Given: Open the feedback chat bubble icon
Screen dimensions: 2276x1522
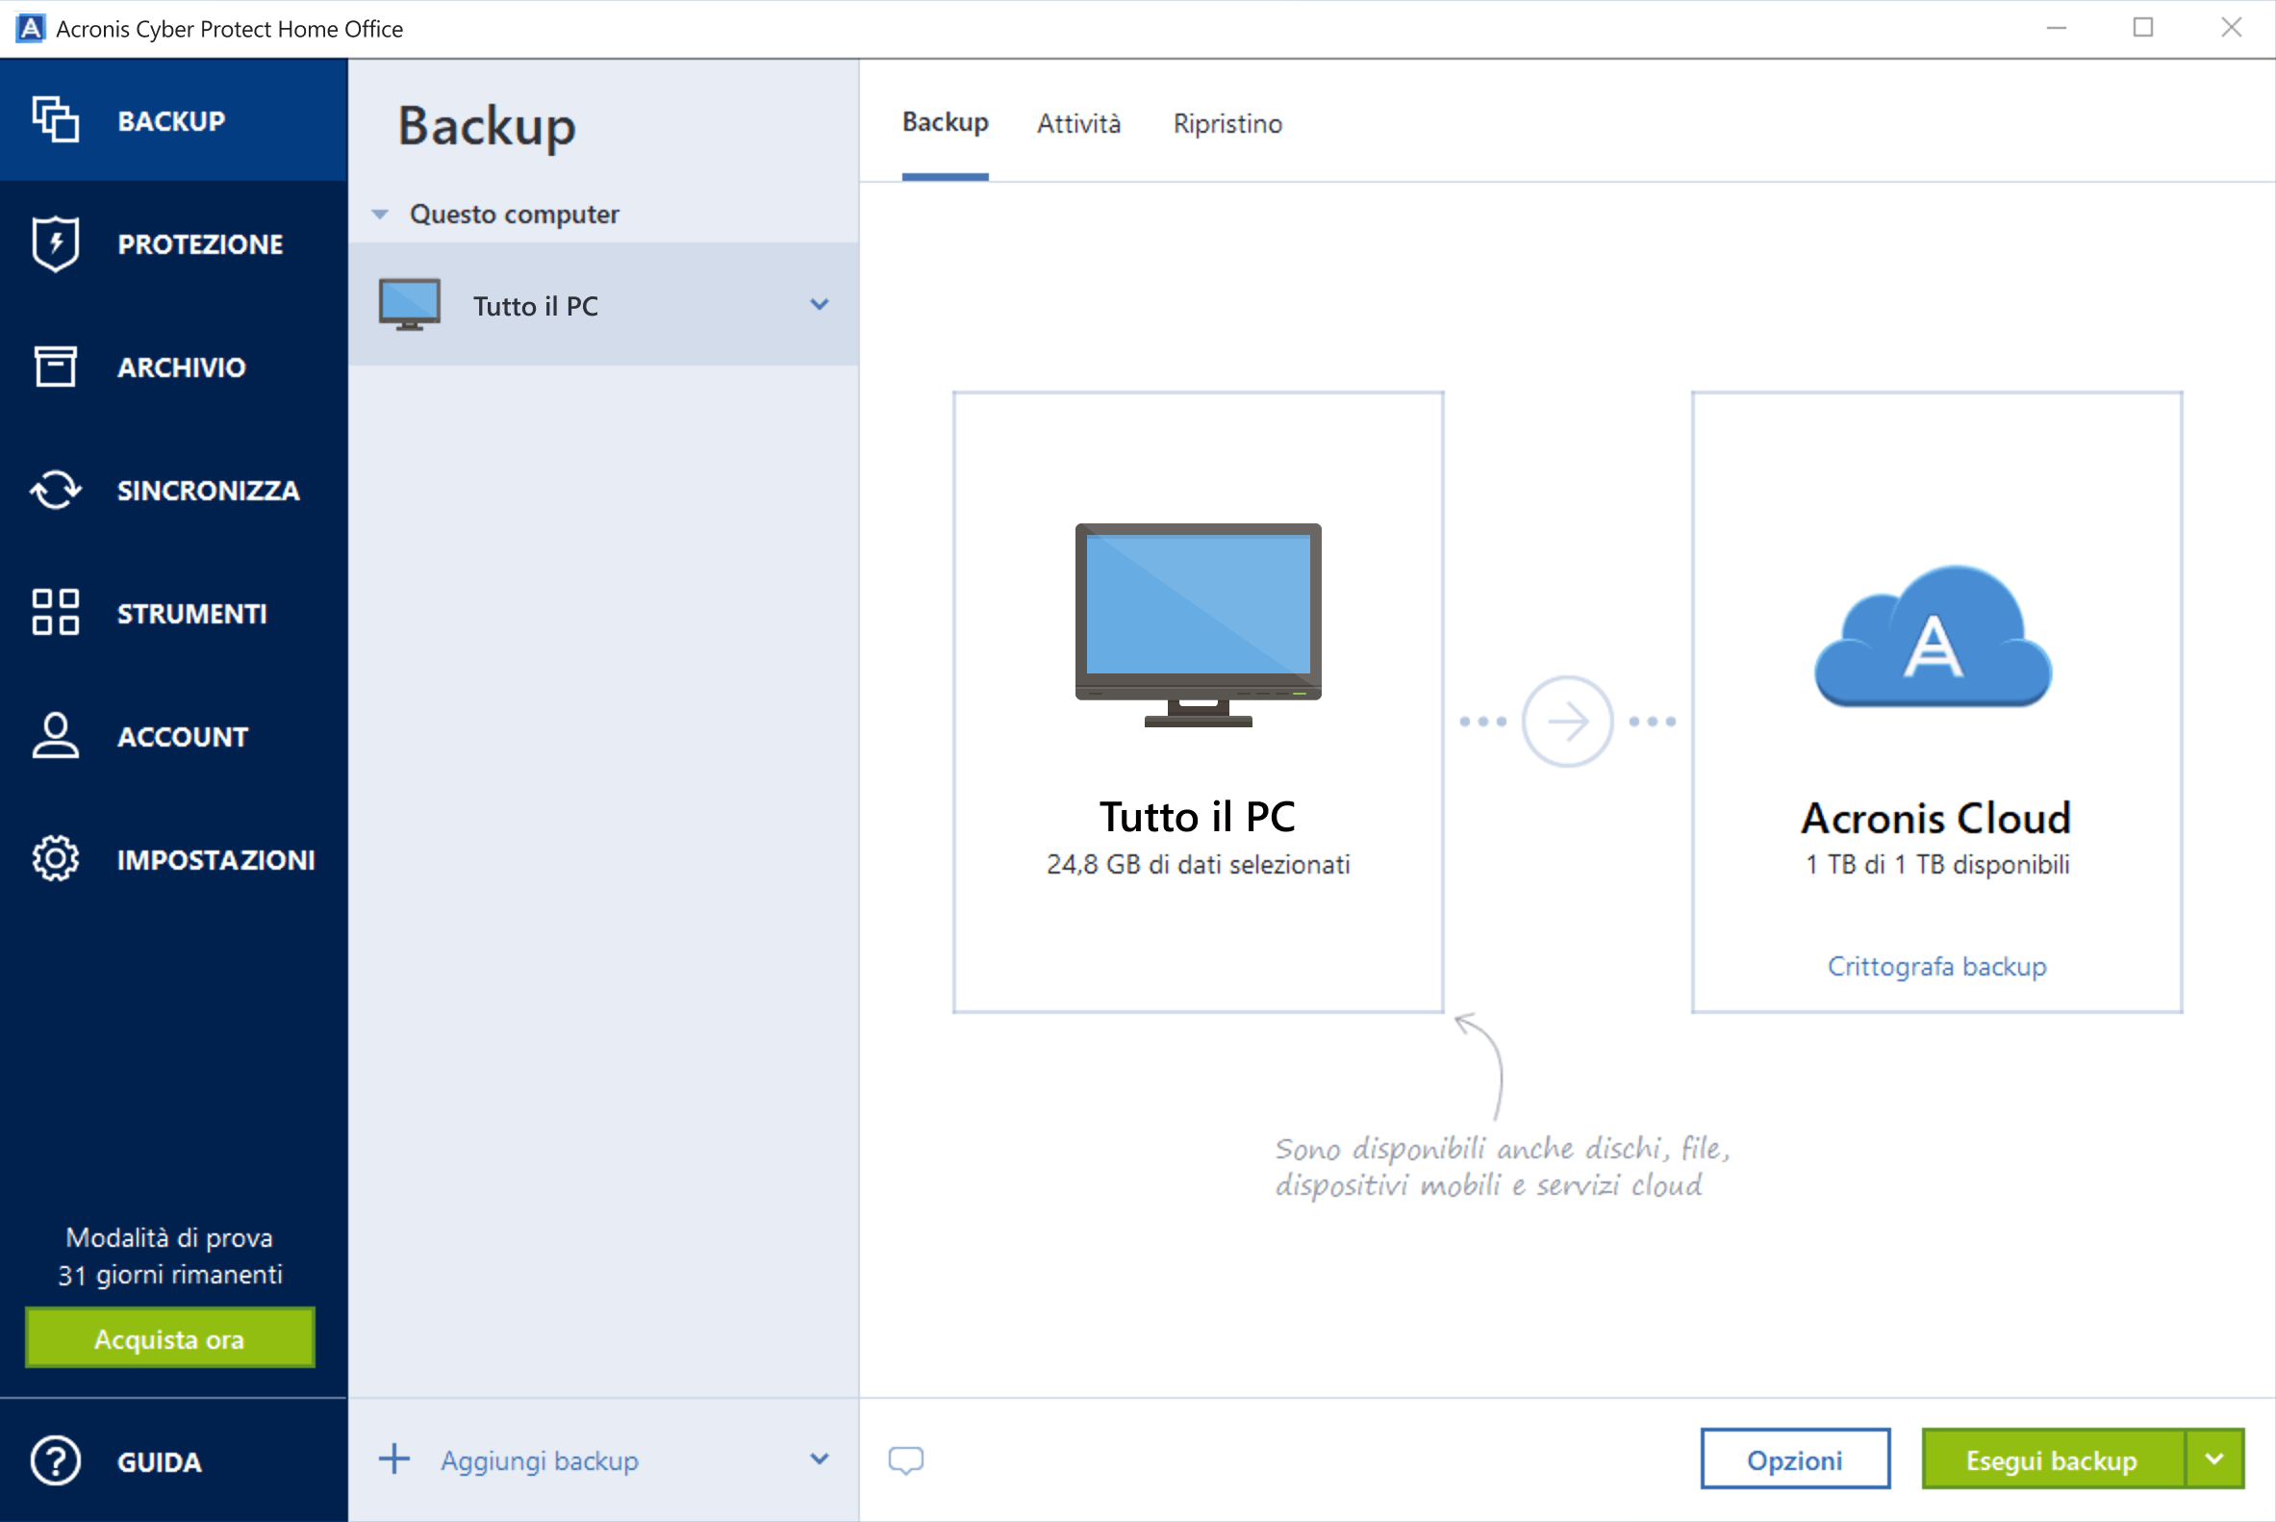Looking at the screenshot, I should [904, 1459].
